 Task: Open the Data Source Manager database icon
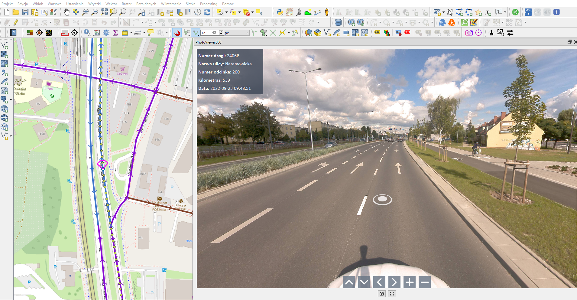pos(338,22)
